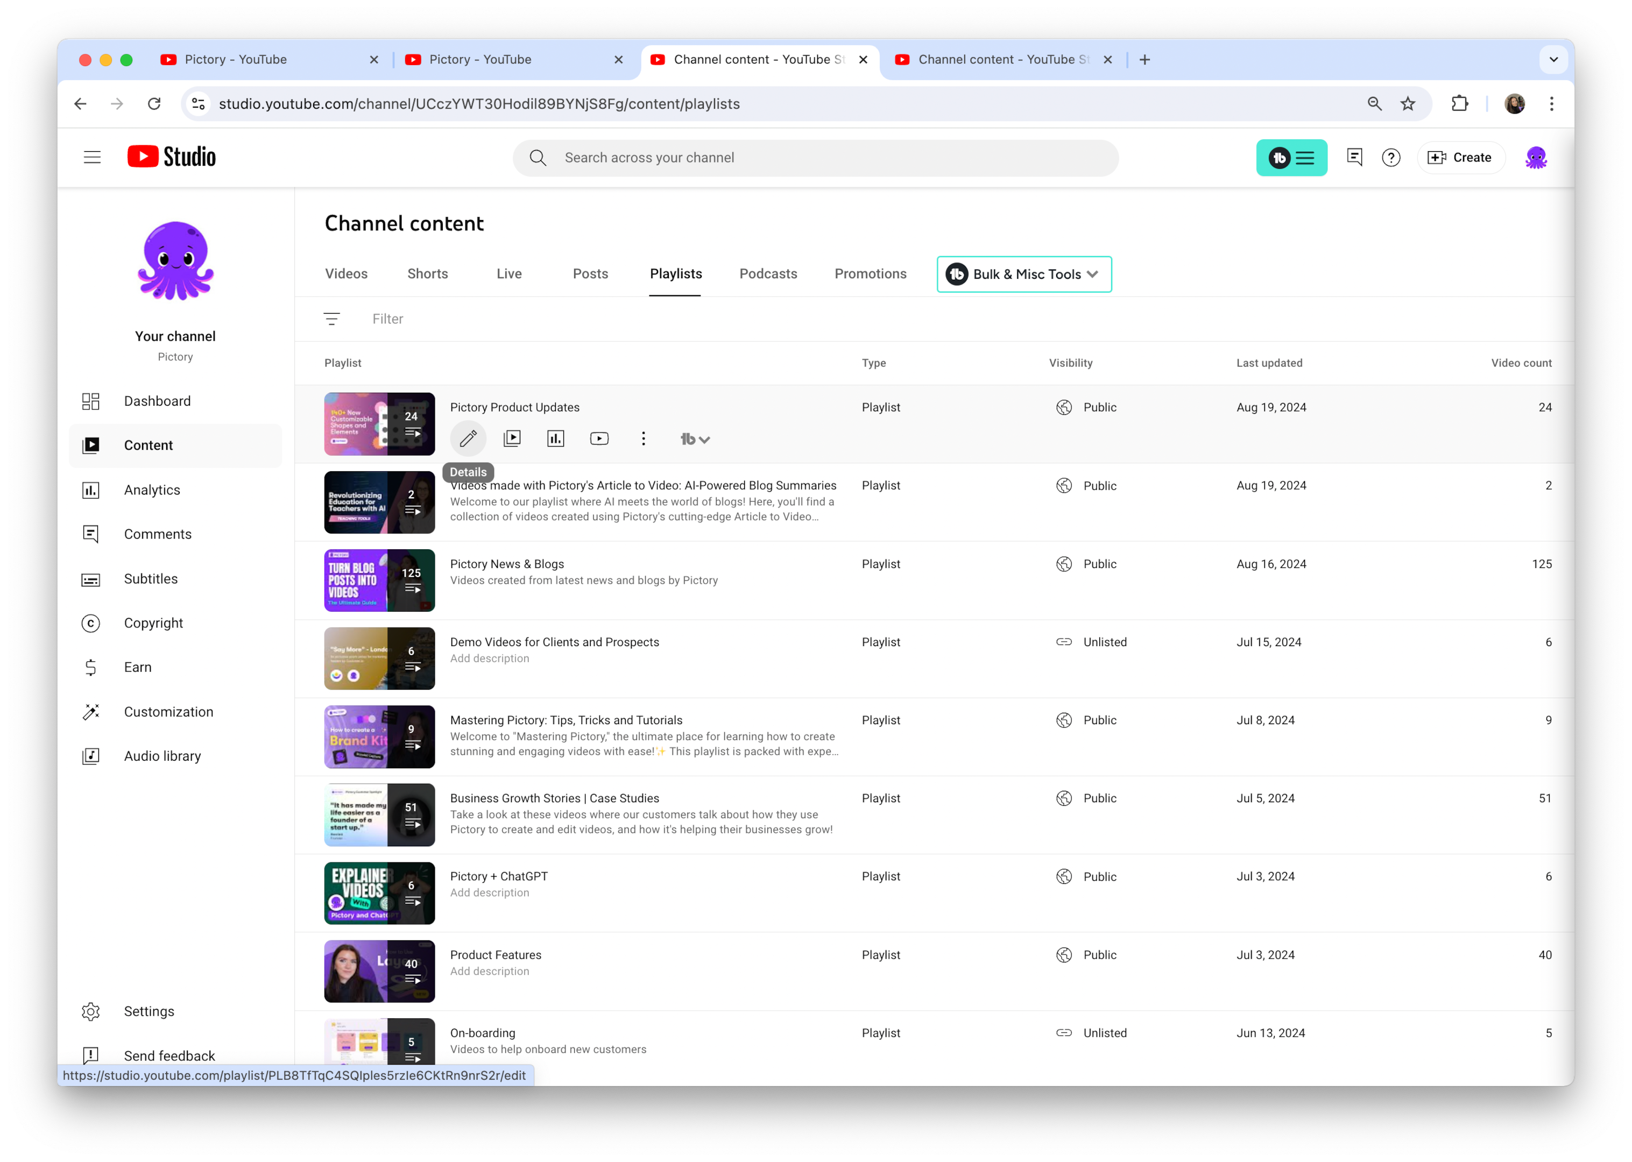
Task: Open the Help question mark icon
Action: click(1391, 158)
